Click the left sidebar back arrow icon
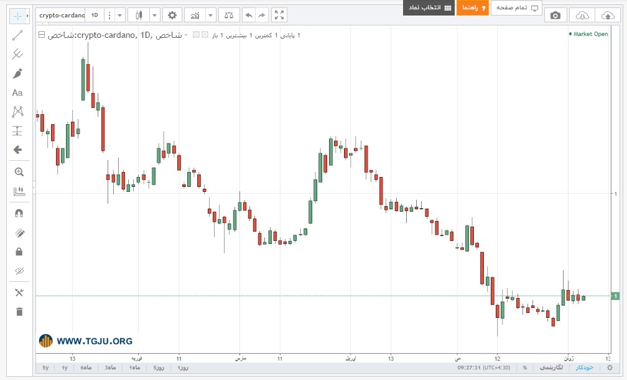Image resolution: width=627 pixels, height=380 pixels. pyautogui.click(x=17, y=150)
